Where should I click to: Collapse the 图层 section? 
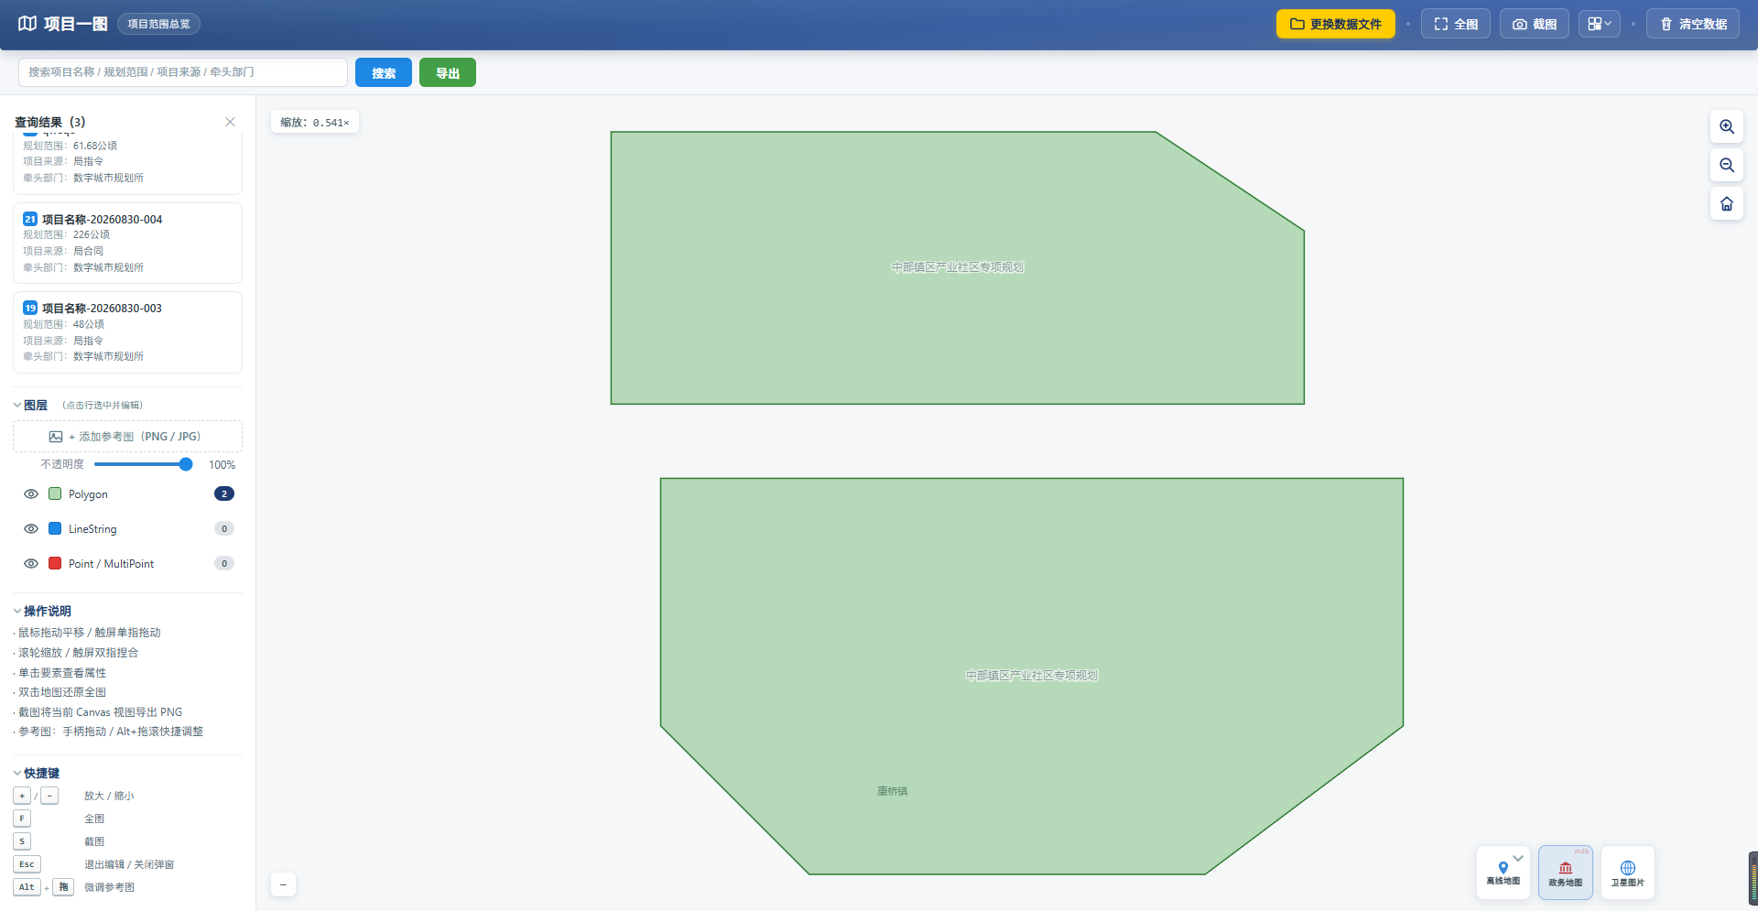(x=17, y=405)
